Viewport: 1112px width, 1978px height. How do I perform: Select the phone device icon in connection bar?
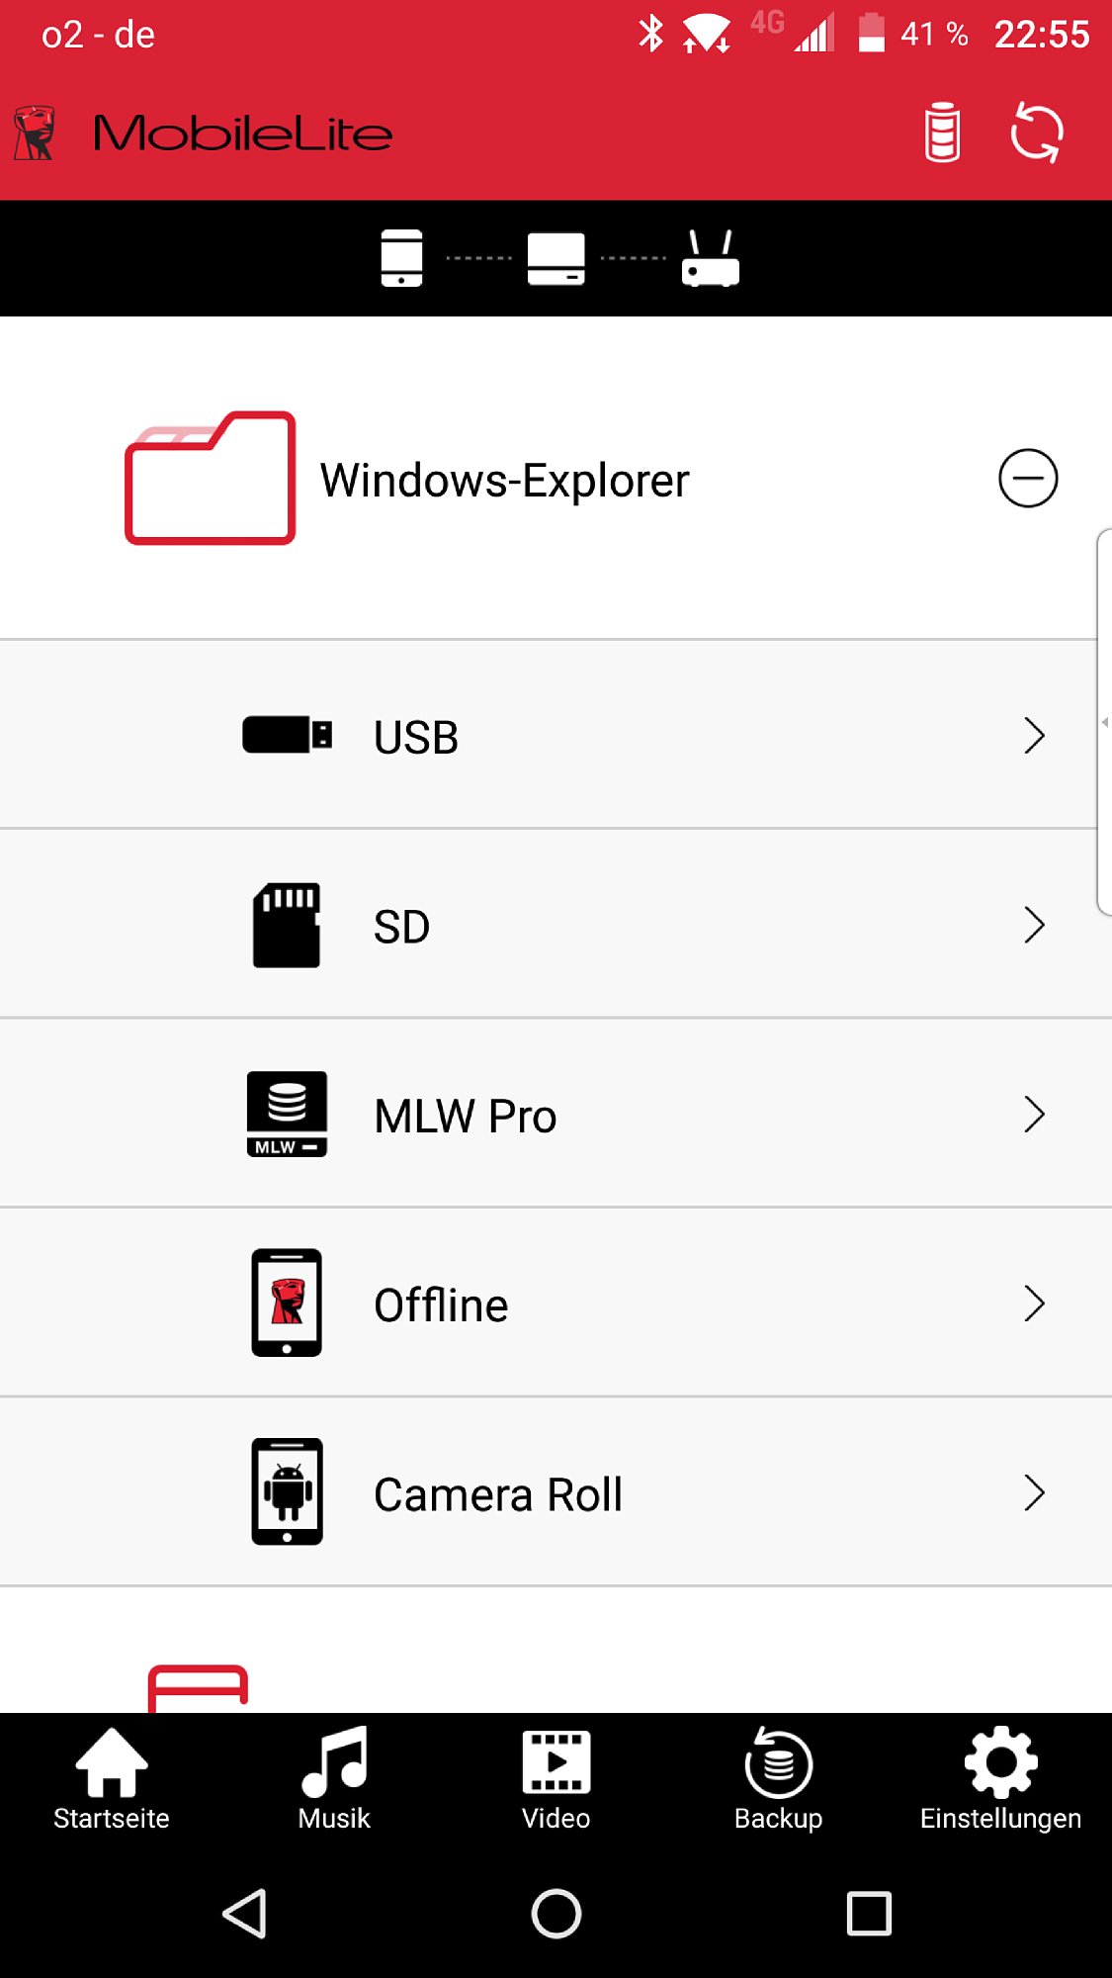click(401, 258)
